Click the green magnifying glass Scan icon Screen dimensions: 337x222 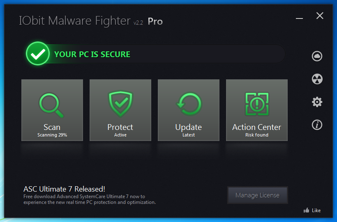coord(52,105)
